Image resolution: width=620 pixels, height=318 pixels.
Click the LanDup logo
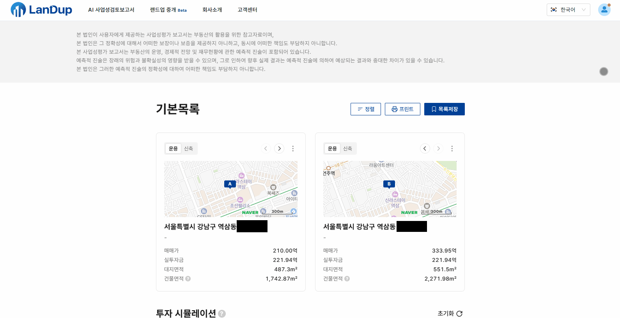[x=41, y=10]
